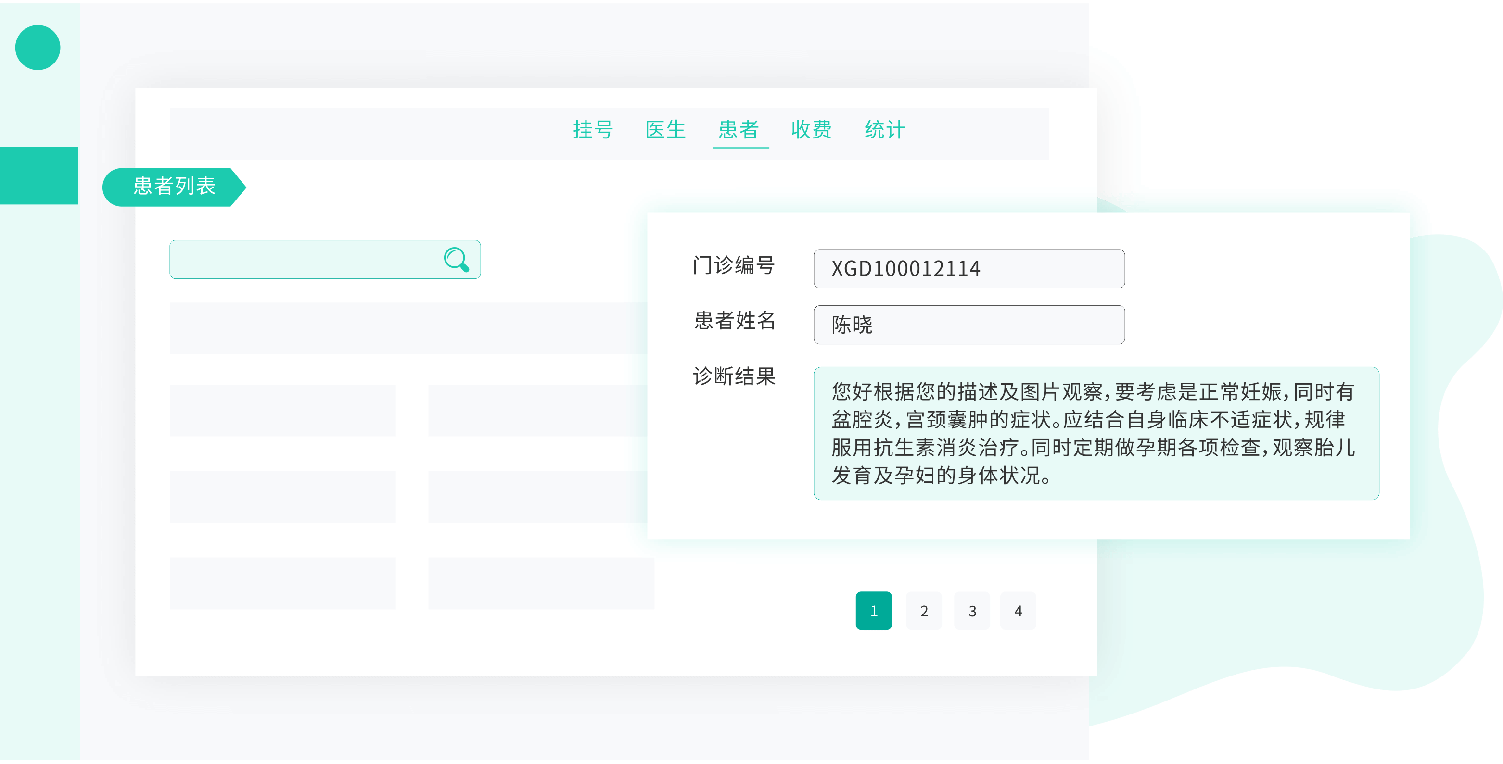Image resolution: width=1503 pixels, height=764 pixels.
Task: Click the 诊断结果 label
Action: coord(734,376)
